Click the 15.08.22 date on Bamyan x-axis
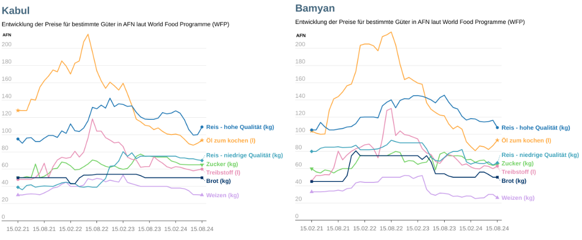 pos(391,228)
